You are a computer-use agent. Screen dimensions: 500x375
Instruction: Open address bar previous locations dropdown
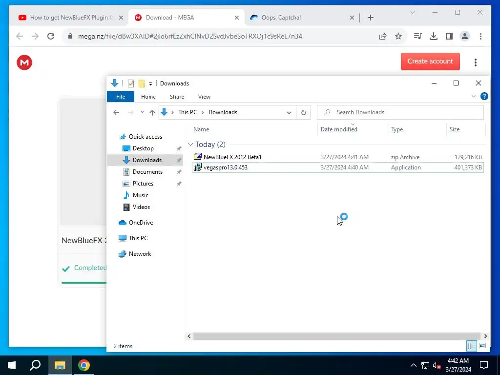pyautogui.click(x=289, y=113)
